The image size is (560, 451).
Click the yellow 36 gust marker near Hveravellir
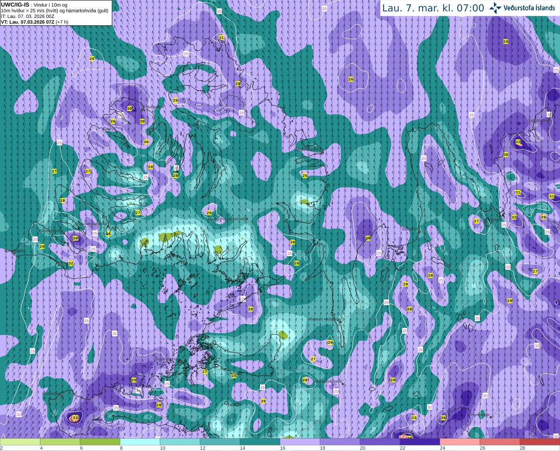coord(443,418)
